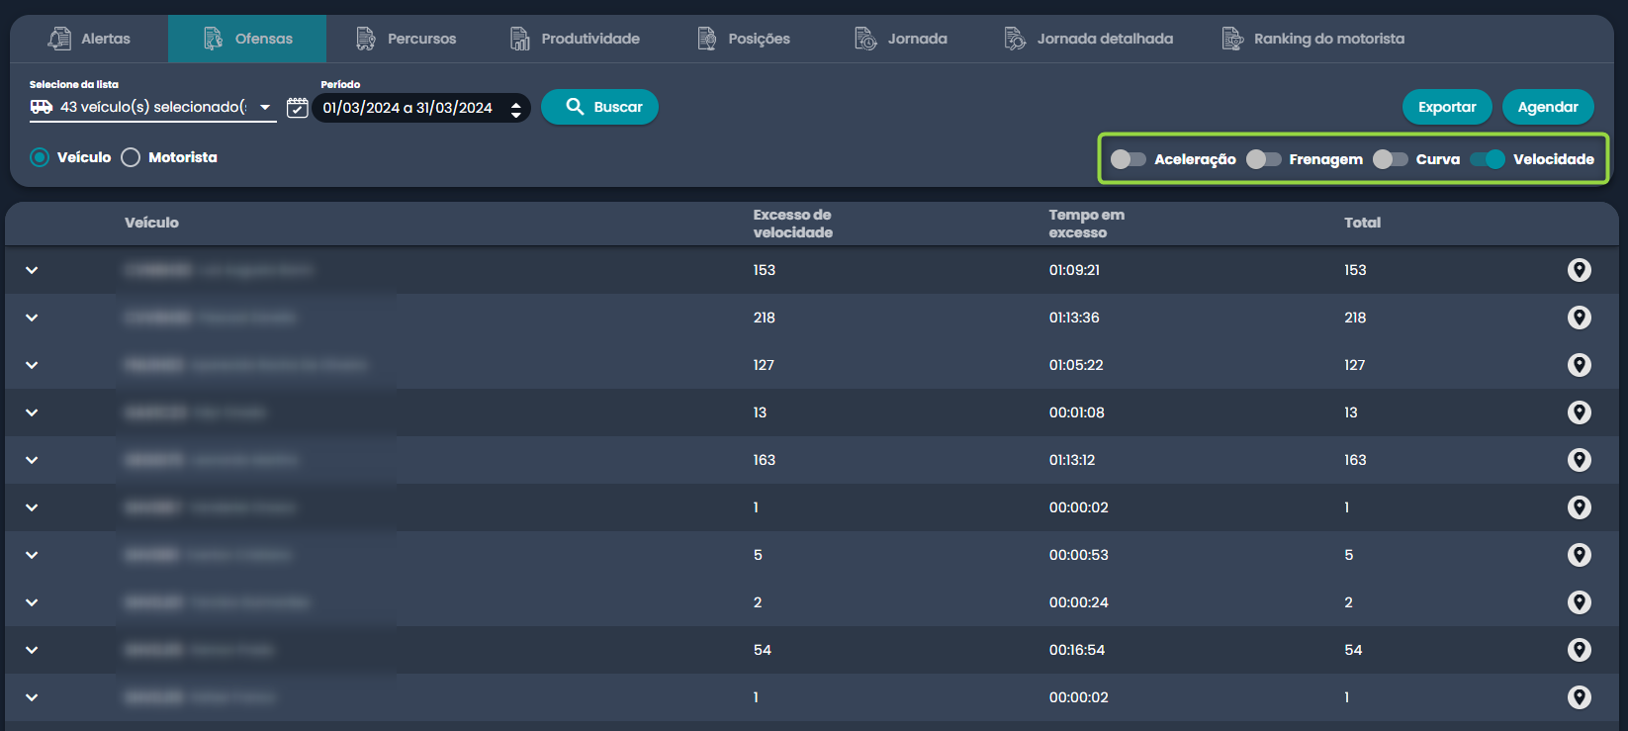The width and height of the screenshot is (1628, 731).
Task: Click the map pin in the 00:00:24 row
Action: pos(1579,602)
